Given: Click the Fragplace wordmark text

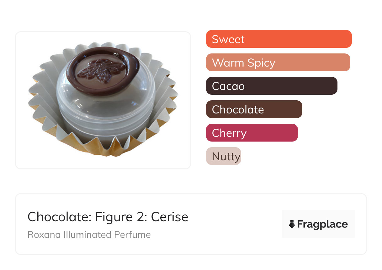Looking at the screenshot, I should coord(322,224).
